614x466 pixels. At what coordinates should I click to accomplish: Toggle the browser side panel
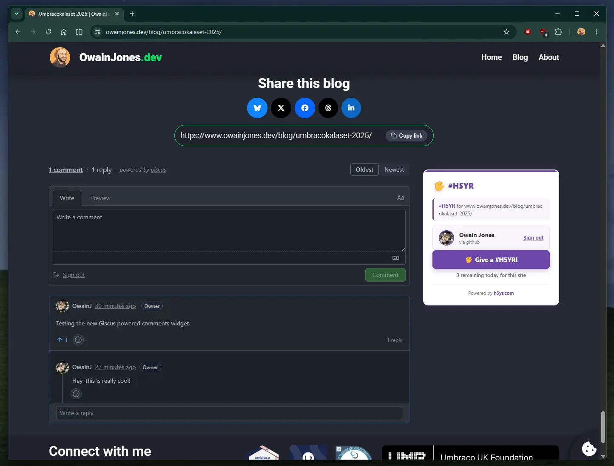[79, 32]
